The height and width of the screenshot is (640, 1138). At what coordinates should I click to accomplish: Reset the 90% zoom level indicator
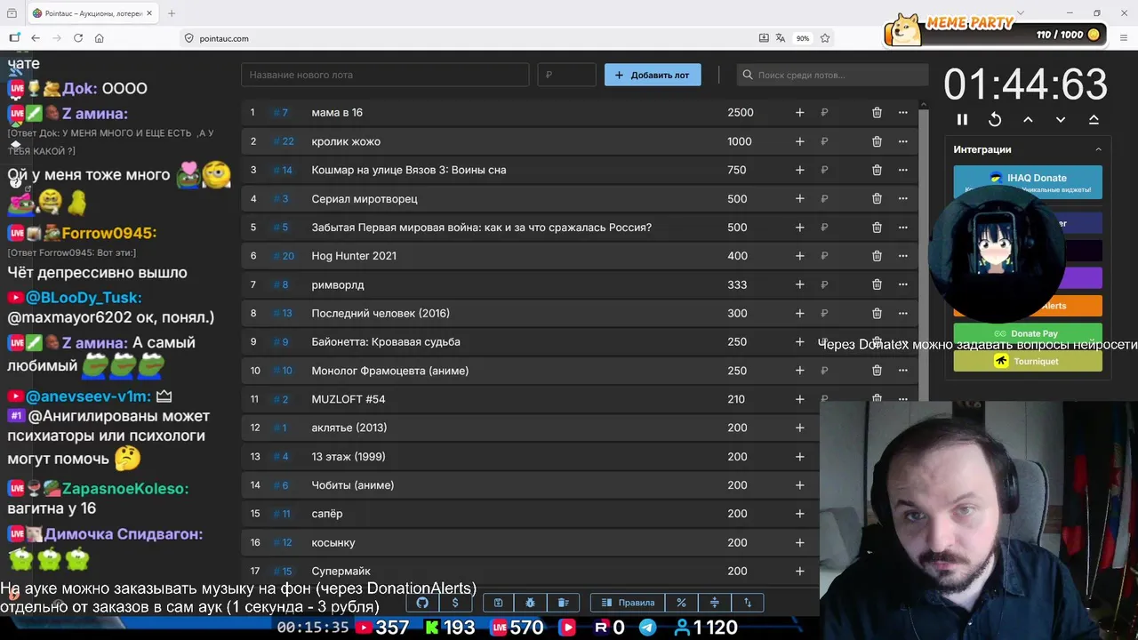pyautogui.click(x=803, y=38)
